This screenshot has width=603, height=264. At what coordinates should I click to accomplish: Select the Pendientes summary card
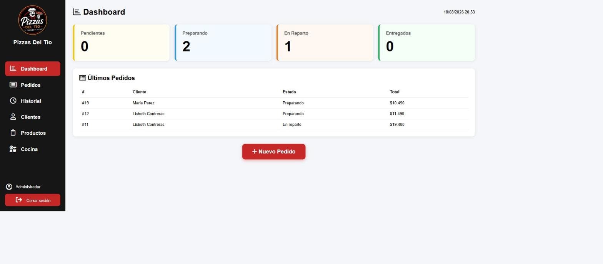point(121,43)
